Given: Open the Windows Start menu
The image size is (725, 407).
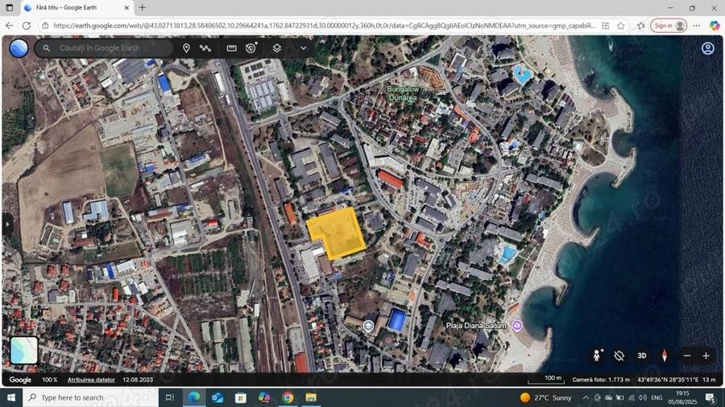Looking at the screenshot, I should click(x=11, y=397).
